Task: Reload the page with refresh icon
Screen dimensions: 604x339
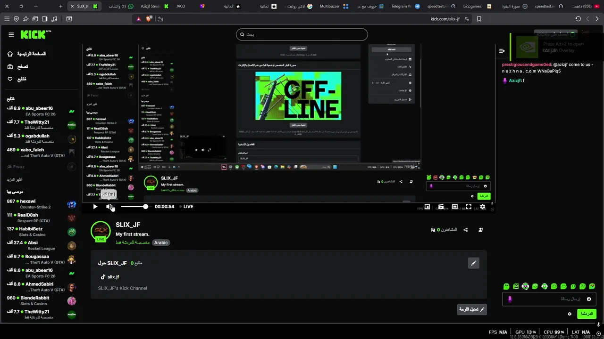Action: pyautogui.click(x=578, y=19)
